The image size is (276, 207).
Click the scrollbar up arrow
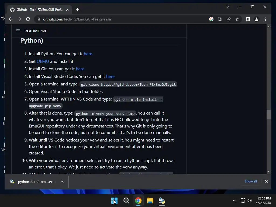269,27
